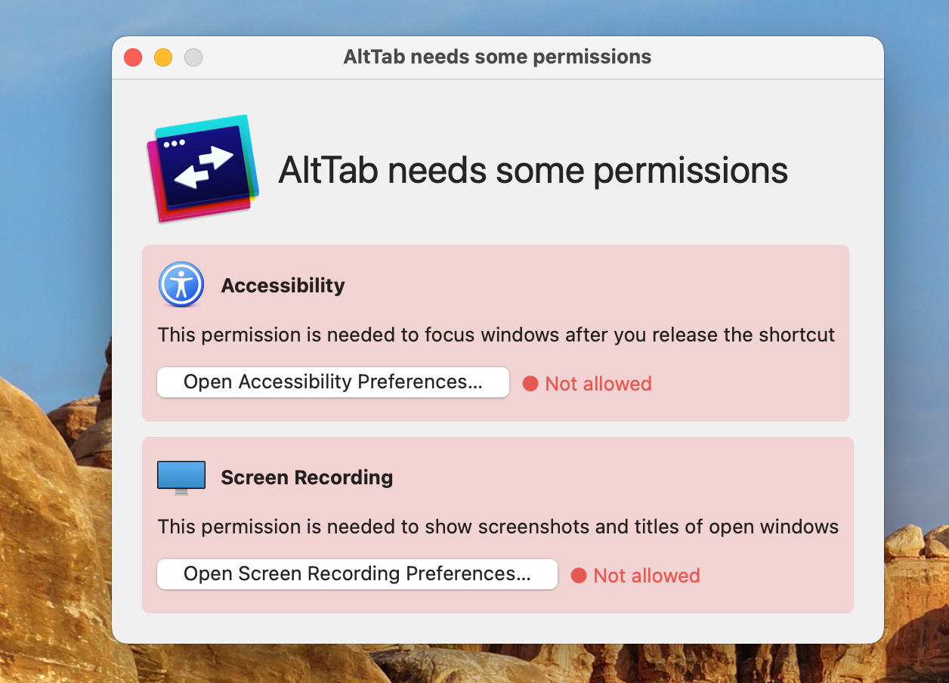Click the red status dot beside Screen Recording button
Image resolution: width=949 pixels, height=683 pixels.
pos(579,576)
